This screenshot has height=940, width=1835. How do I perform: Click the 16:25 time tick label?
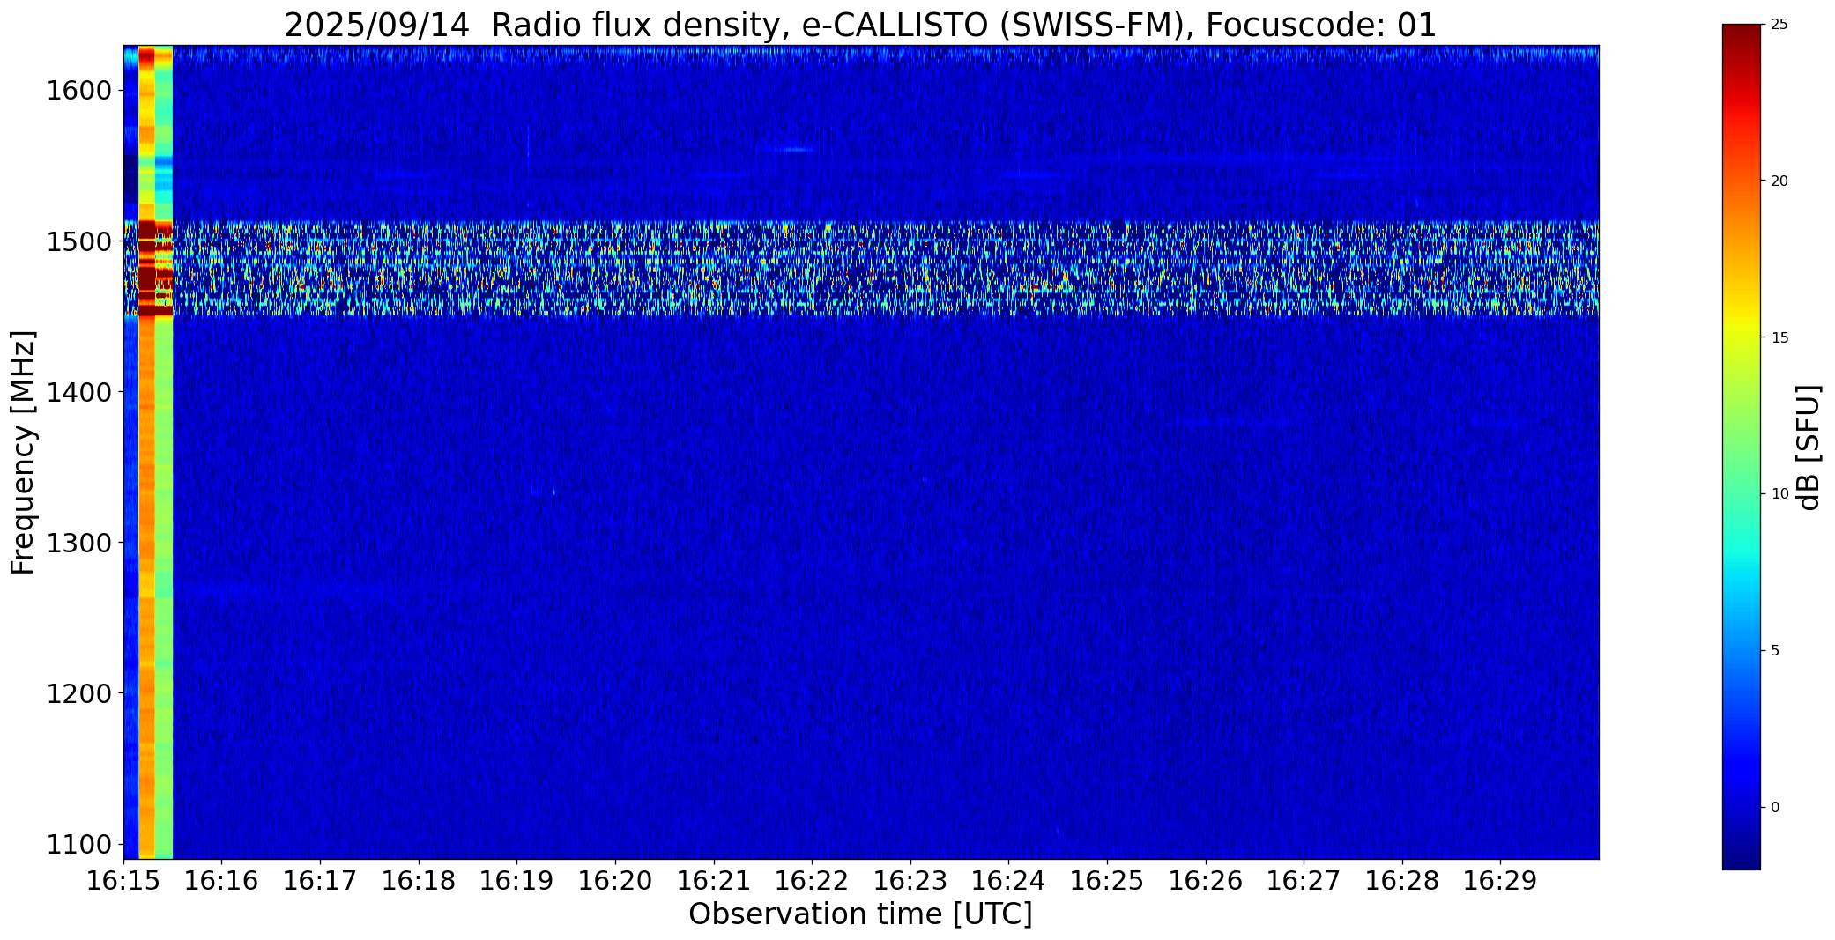click(1107, 881)
